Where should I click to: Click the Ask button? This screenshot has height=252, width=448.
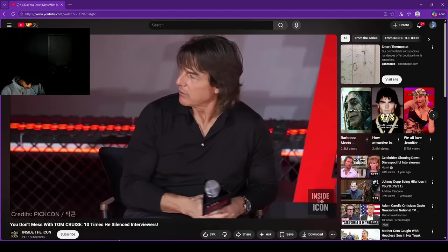(266, 234)
